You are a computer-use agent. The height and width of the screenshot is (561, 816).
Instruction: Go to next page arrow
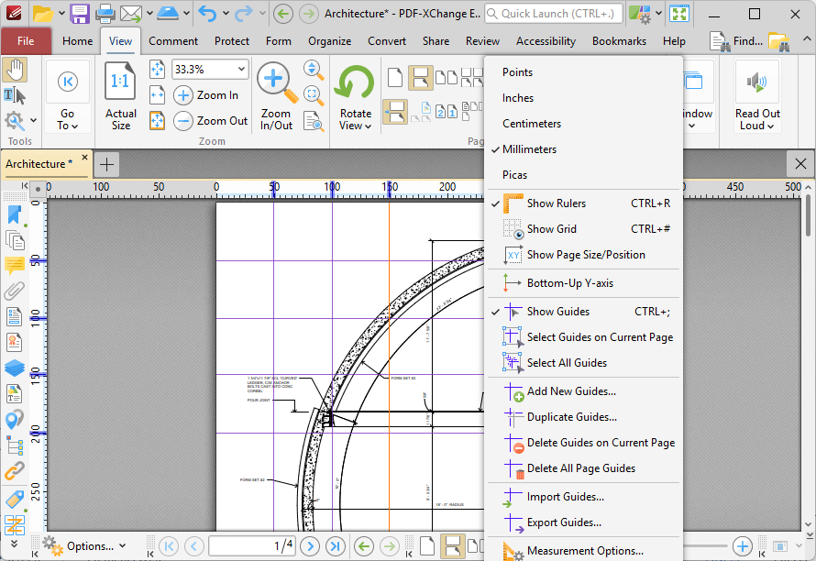pyautogui.click(x=310, y=546)
